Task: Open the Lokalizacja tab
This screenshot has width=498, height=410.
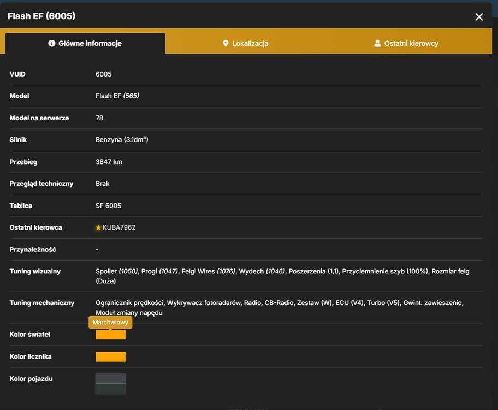Action: click(245, 43)
